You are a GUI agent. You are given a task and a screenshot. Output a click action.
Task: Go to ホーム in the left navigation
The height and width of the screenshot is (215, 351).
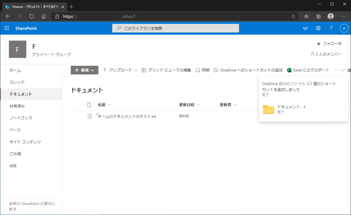point(15,70)
